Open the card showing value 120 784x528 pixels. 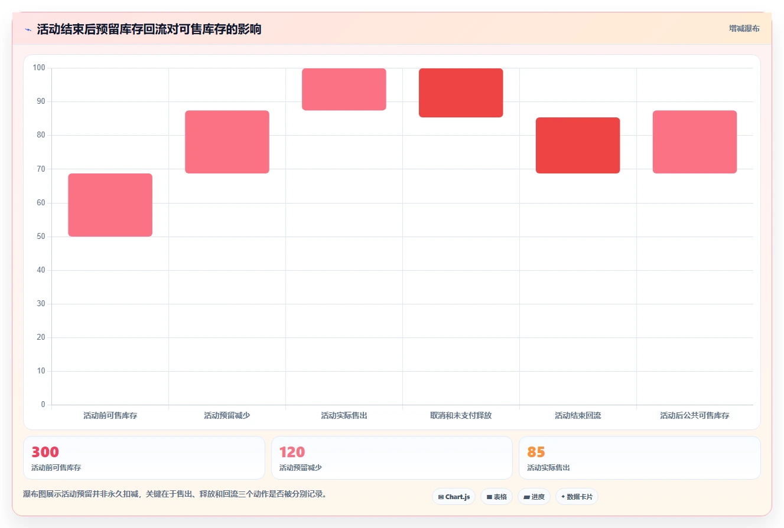click(392, 458)
